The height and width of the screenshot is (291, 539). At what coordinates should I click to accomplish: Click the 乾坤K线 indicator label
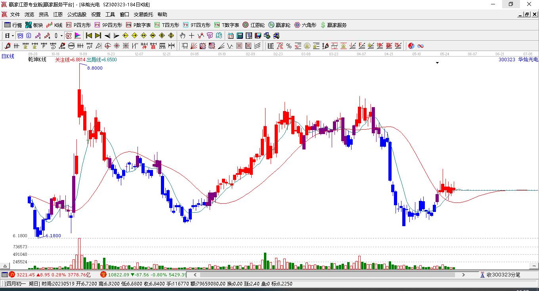(x=37, y=60)
